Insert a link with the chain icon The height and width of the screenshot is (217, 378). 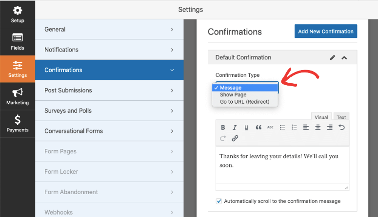point(235,138)
